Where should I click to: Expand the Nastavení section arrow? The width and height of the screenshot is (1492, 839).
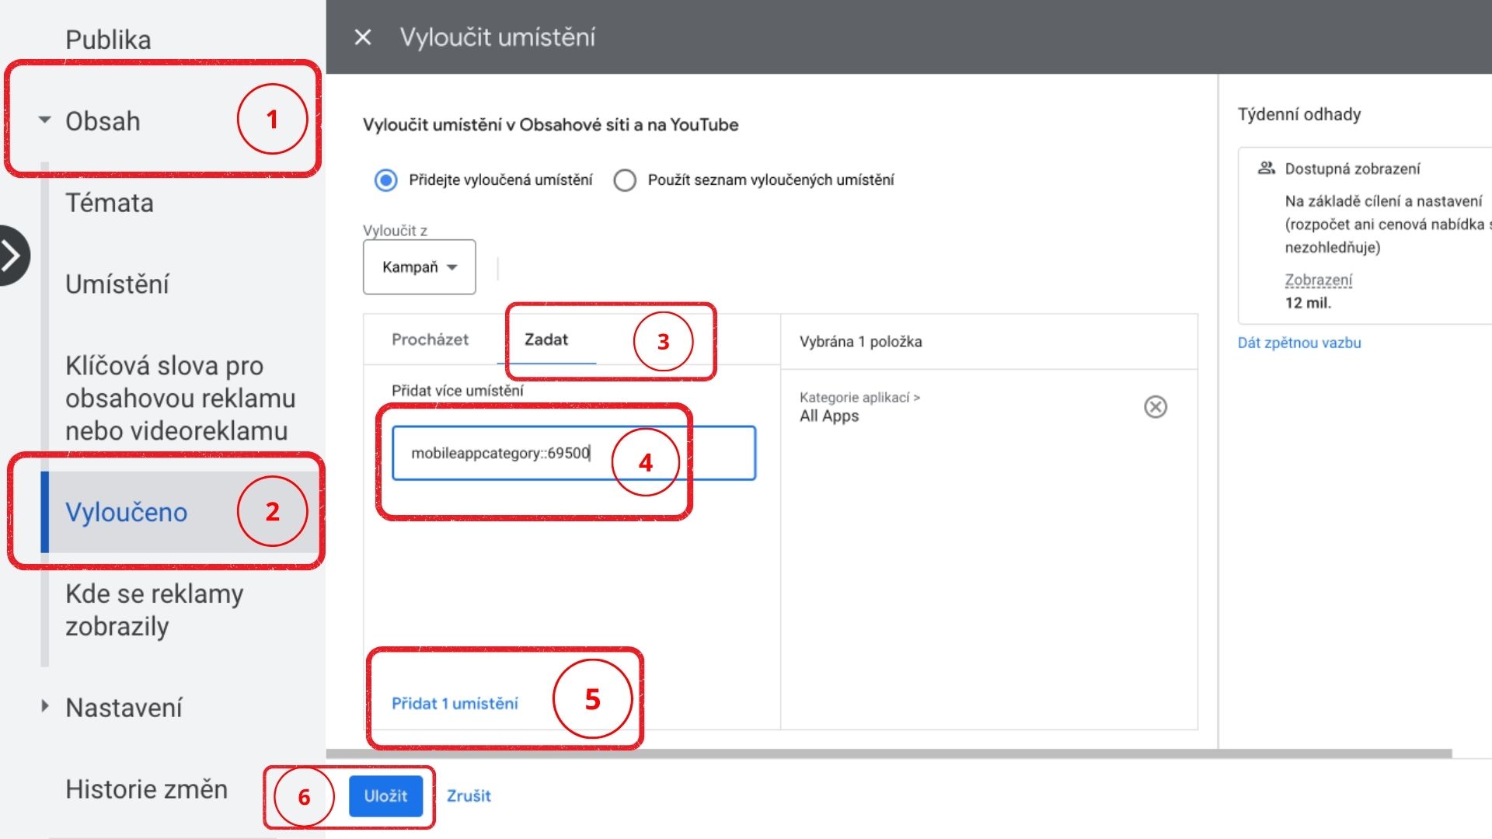44,706
